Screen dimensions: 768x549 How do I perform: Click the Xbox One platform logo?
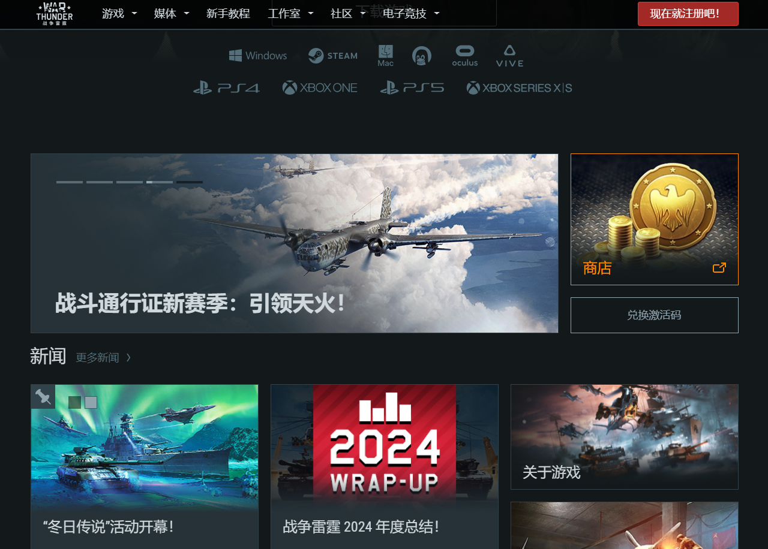click(320, 88)
